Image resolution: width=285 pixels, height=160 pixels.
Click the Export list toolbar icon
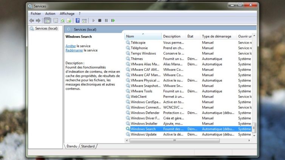pos(69,20)
